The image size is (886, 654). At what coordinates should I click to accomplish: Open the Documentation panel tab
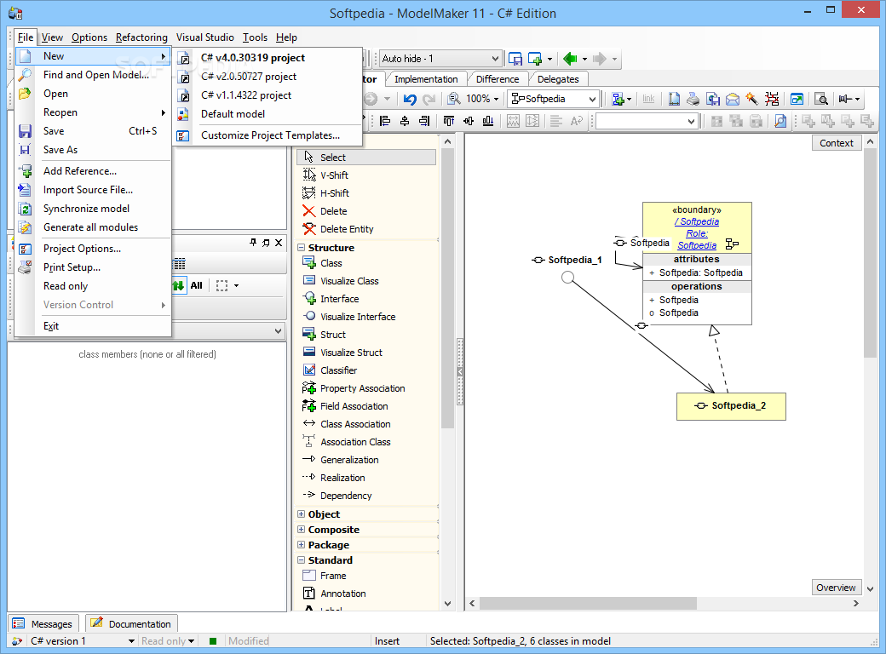pos(132,623)
